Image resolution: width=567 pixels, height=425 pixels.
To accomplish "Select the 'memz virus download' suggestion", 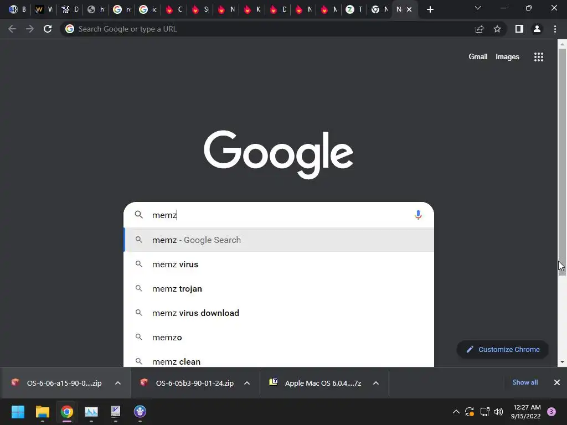I will [x=279, y=313].
